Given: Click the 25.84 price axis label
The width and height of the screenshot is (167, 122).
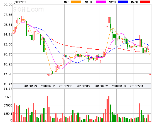Looking at the screenshot, I should 8,25.
